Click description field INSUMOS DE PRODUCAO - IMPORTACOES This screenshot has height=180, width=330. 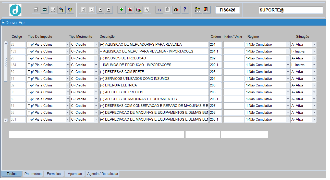pyautogui.click(x=154, y=65)
